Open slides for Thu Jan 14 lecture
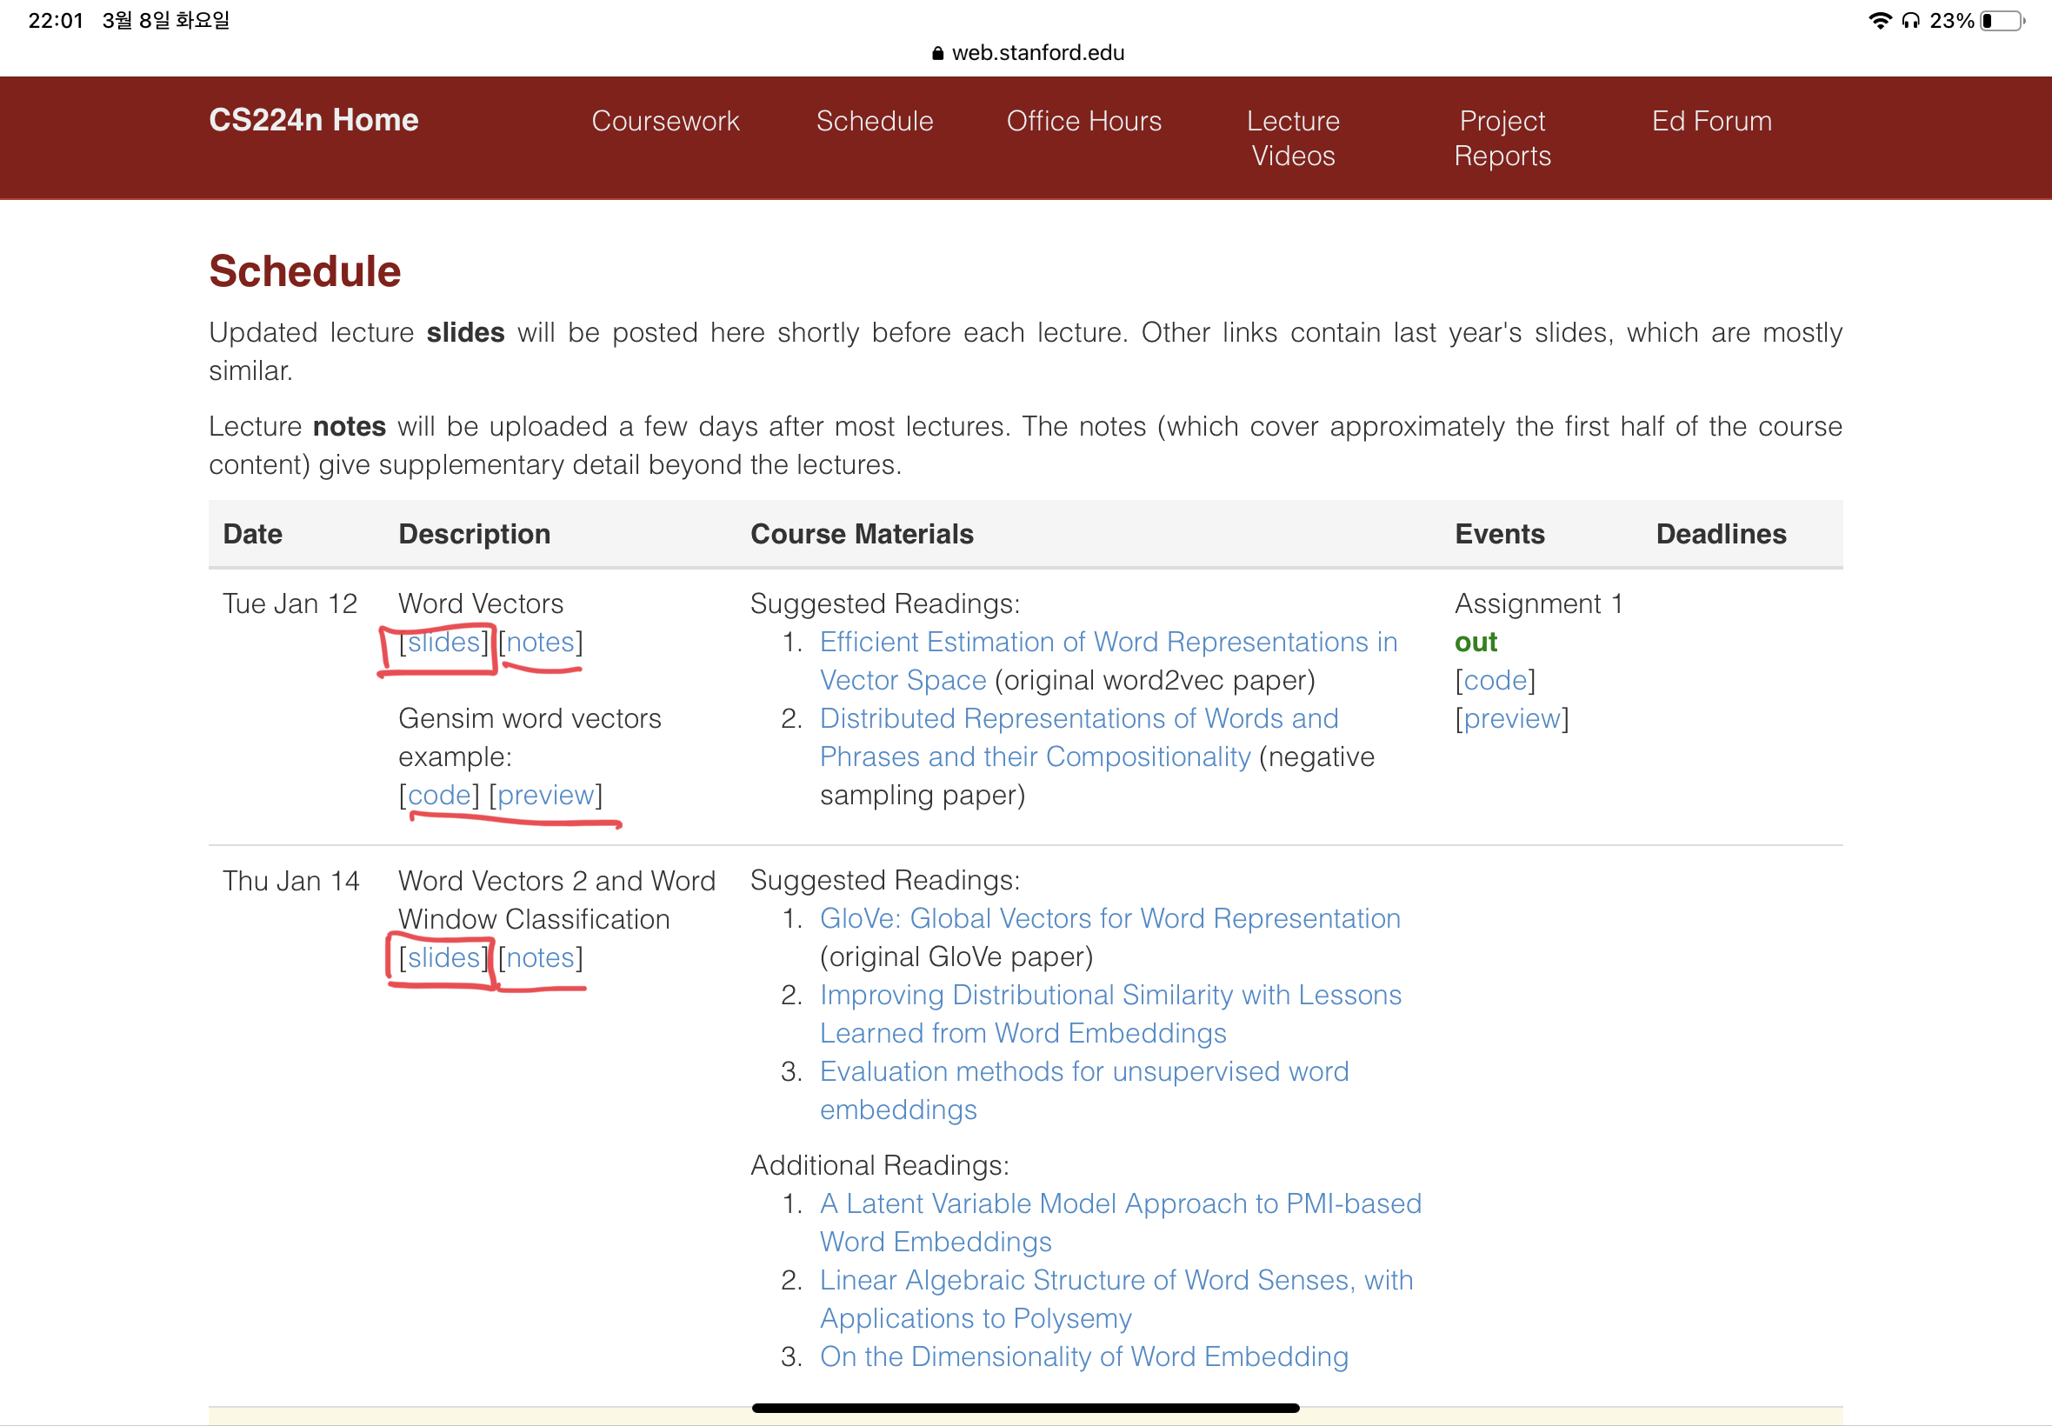 [444, 958]
